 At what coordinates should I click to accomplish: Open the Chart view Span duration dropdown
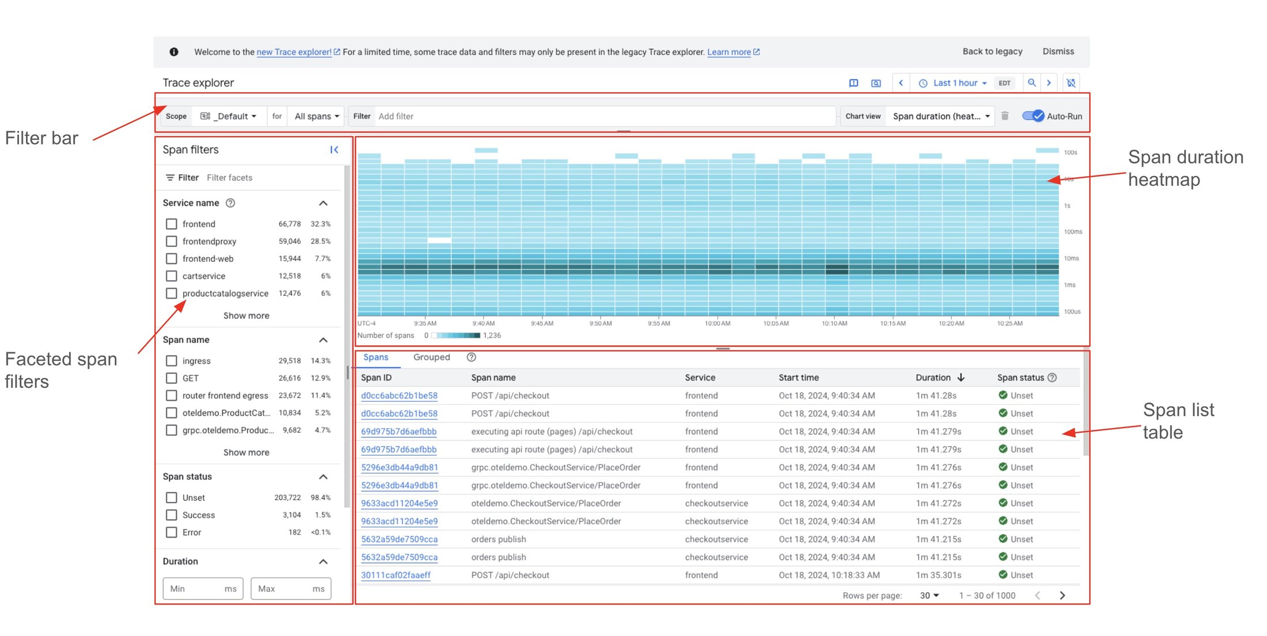pos(940,116)
